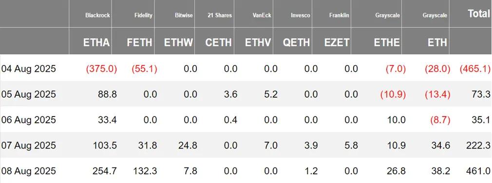Select the Total column header
The image size is (492, 183).
click(479, 14)
